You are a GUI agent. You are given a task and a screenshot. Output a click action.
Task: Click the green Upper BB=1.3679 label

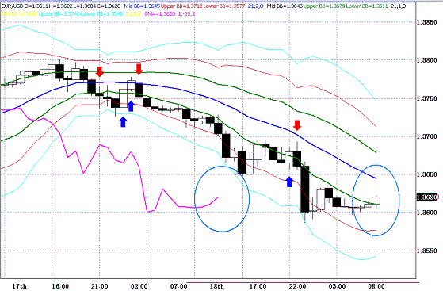[x=324, y=6]
